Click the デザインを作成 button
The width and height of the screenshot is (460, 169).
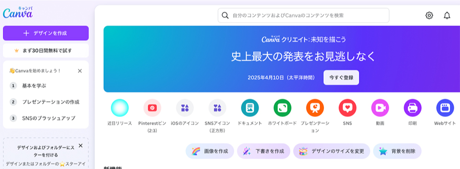click(x=46, y=33)
